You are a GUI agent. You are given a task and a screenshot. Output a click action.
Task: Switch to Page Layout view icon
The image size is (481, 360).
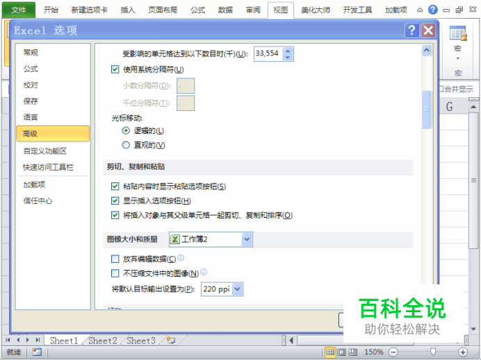[341, 352]
